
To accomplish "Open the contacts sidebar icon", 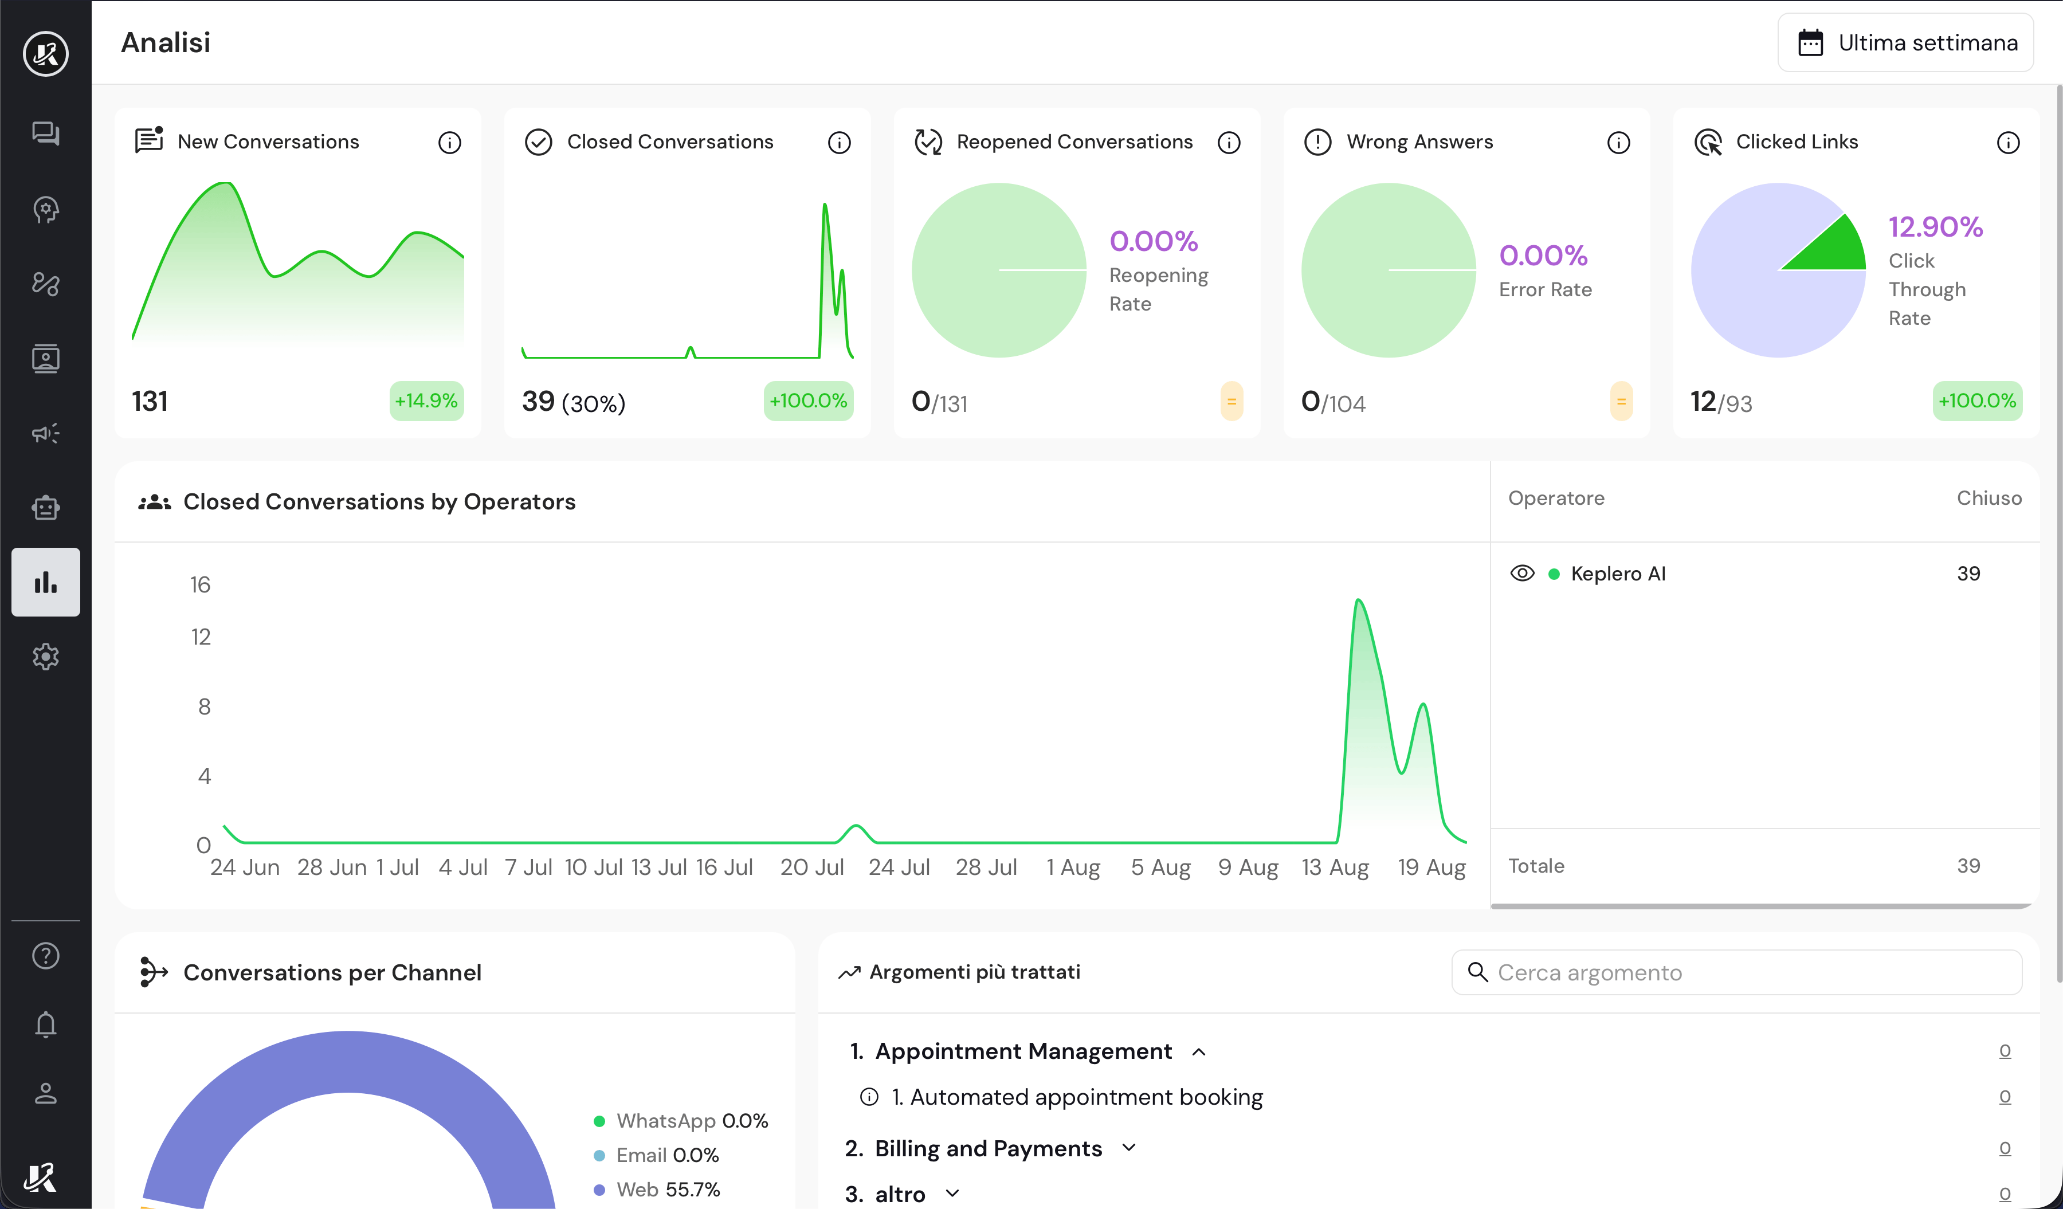I will tap(46, 359).
